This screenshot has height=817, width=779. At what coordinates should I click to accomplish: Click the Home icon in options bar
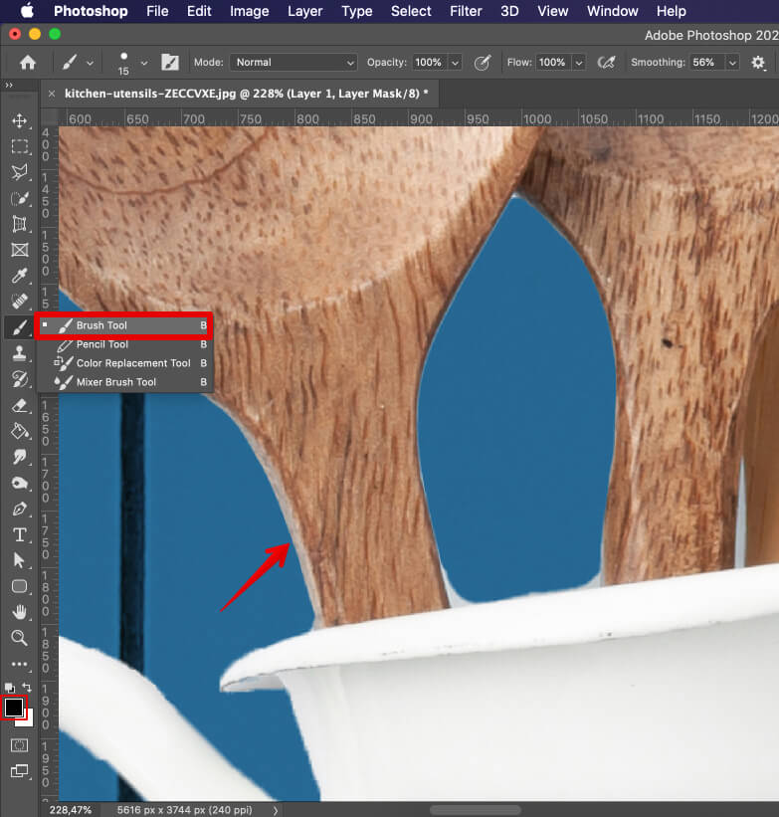[28, 63]
